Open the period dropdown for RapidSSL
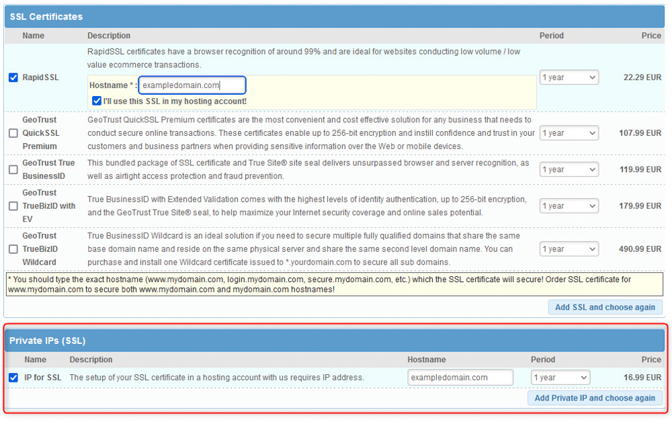Screen dimensions: 672x426 pos(569,77)
